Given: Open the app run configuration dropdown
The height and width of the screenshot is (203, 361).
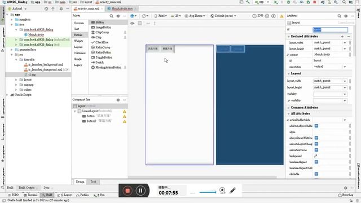Looking at the screenshot, I should pyautogui.click(x=262, y=2).
